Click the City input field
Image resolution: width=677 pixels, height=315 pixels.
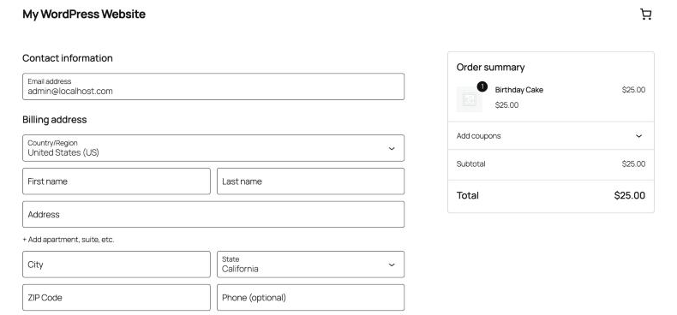[117, 264]
